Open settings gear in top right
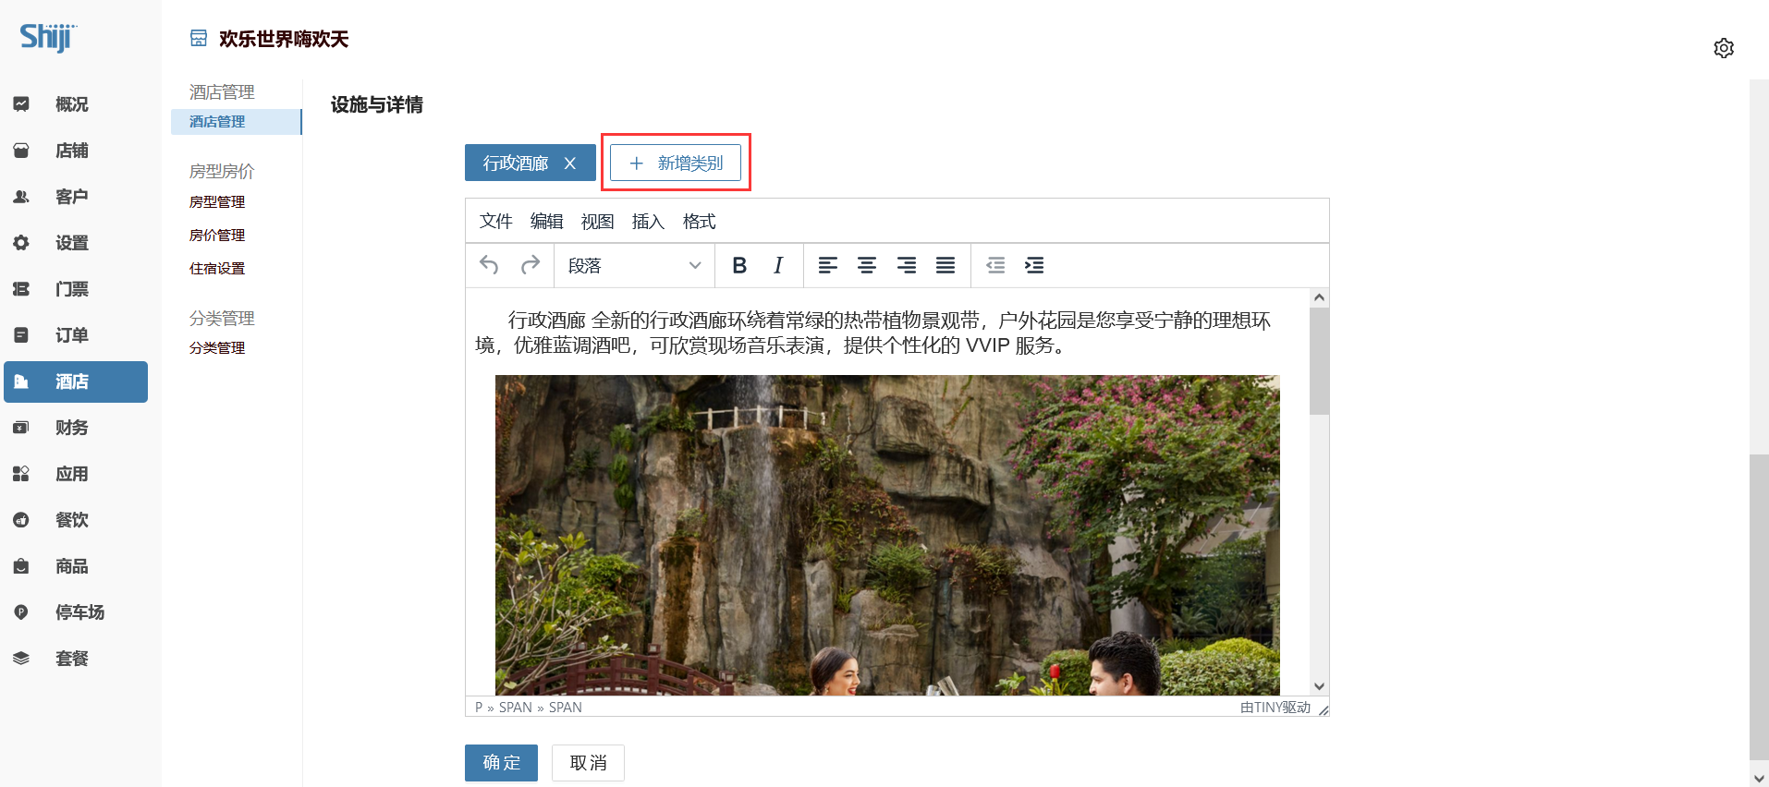1769x787 pixels. [1724, 48]
